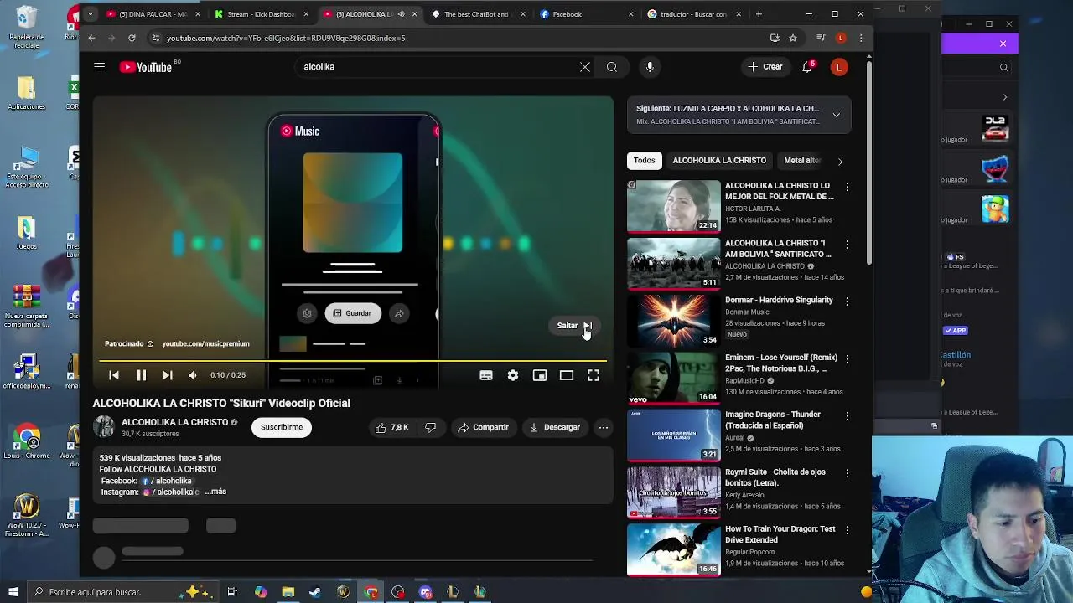Open the account avatar menu
Screen dimensions: 1073x603
[x=839, y=67]
